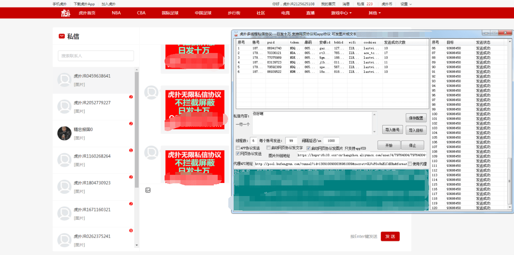Go to 虎扑首页 in the navbar

87,13
